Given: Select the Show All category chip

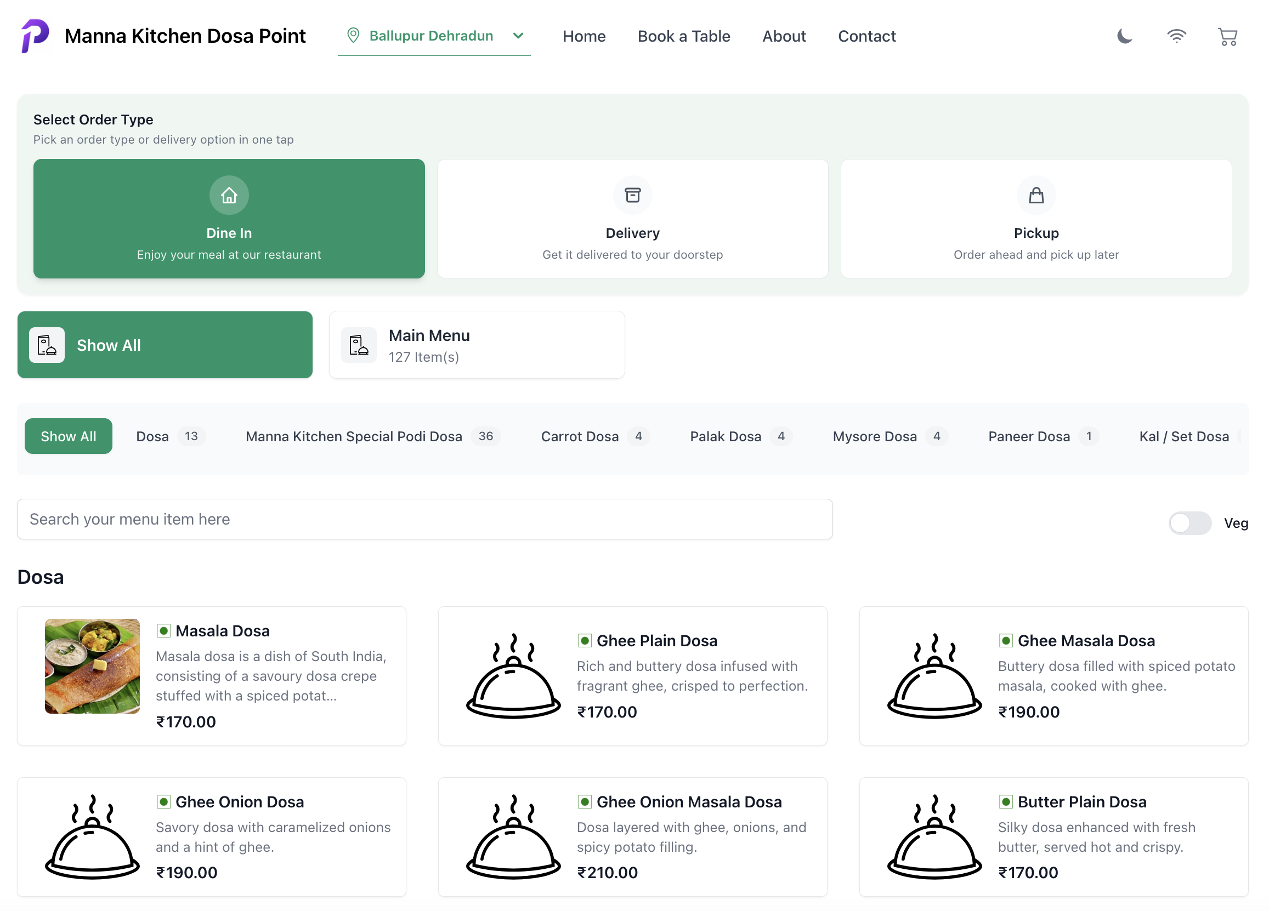Looking at the screenshot, I should [68, 436].
